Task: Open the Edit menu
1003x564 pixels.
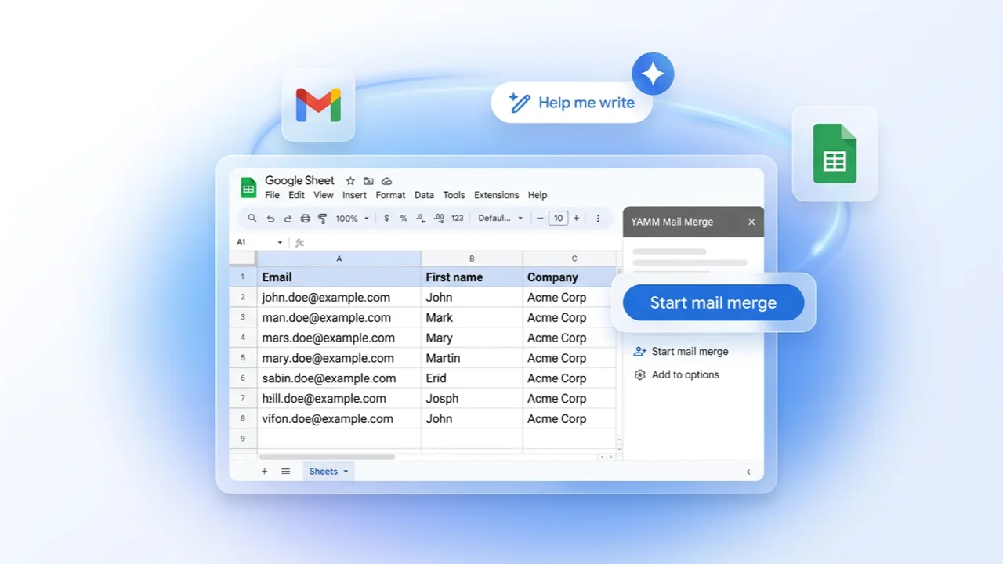Action: 296,195
